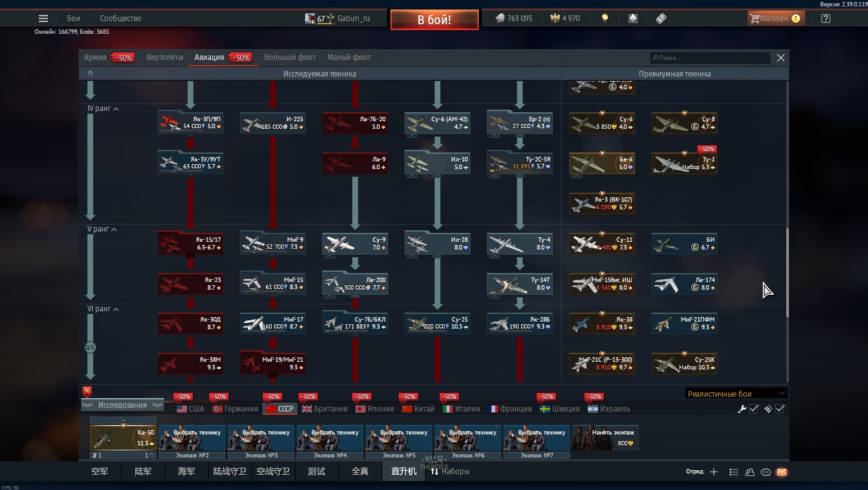Toggle the auto-repair wrench checkbox
The width and height of the screenshot is (868, 490).
coord(754,409)
